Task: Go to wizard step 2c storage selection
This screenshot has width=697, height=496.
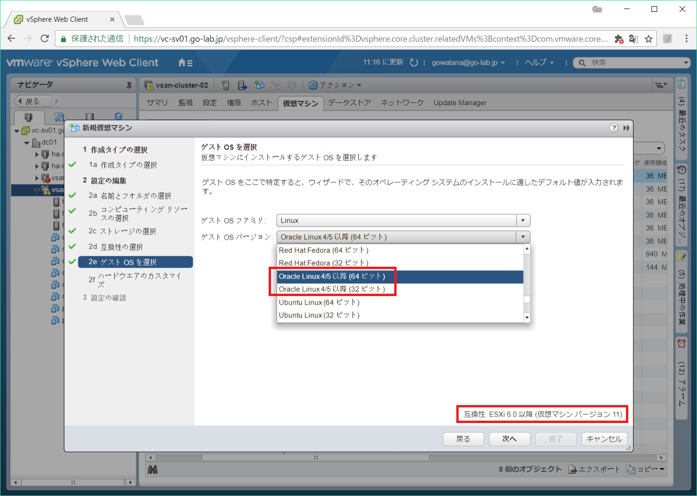Action: point(122,231)
